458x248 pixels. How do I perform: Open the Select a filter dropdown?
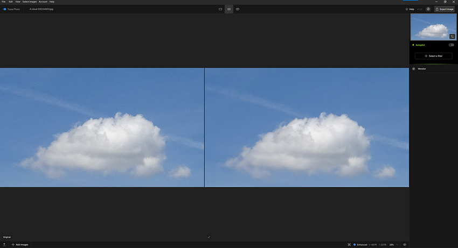click(434, 56)
